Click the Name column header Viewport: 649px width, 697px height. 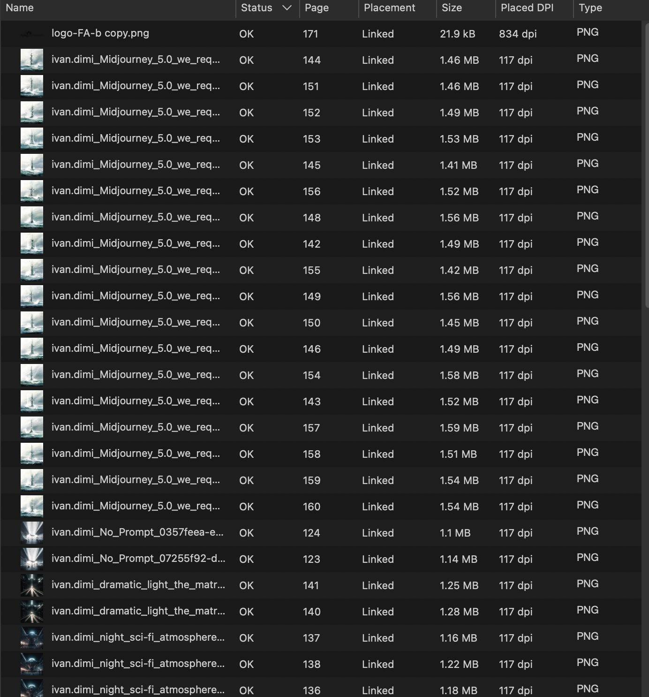[x=20, y=8]
